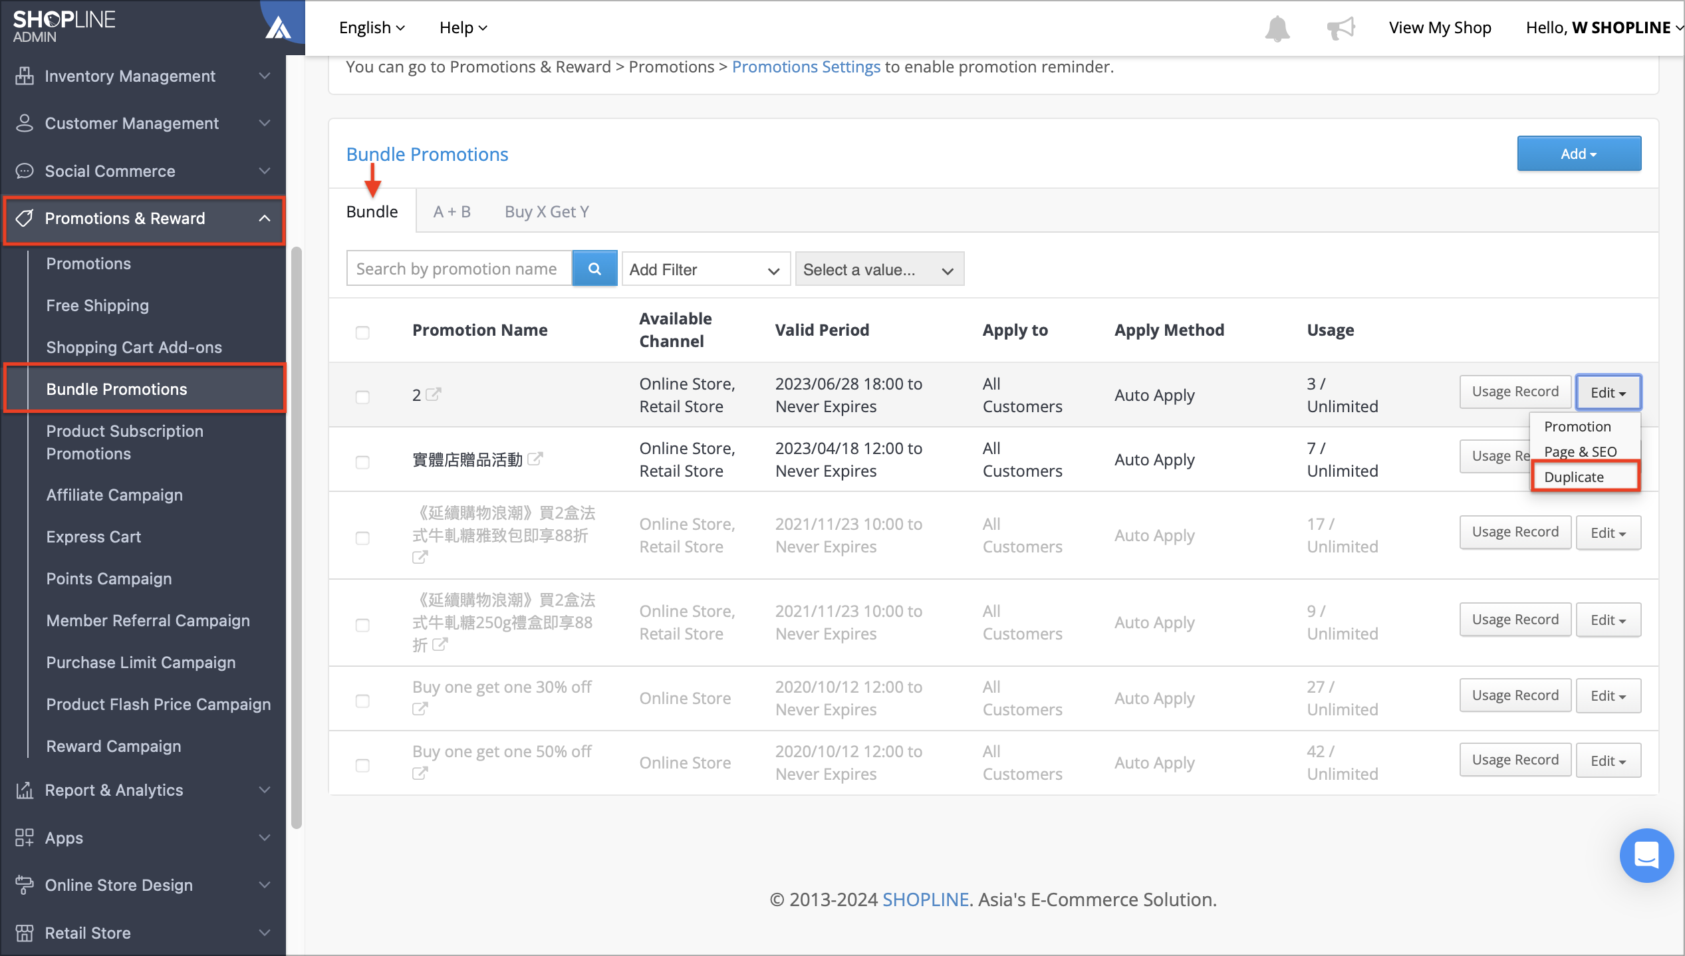This screenshot has width=1685, height=956.
Task: Open Usage Record for Buy one get one 50% off
Action: pyautogui.click(x=1515, y=760)
